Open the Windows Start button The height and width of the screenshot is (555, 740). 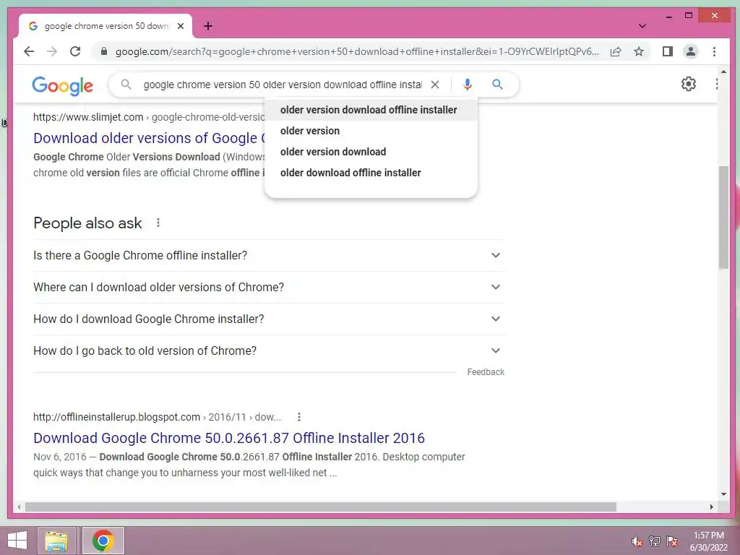[17, 541]
